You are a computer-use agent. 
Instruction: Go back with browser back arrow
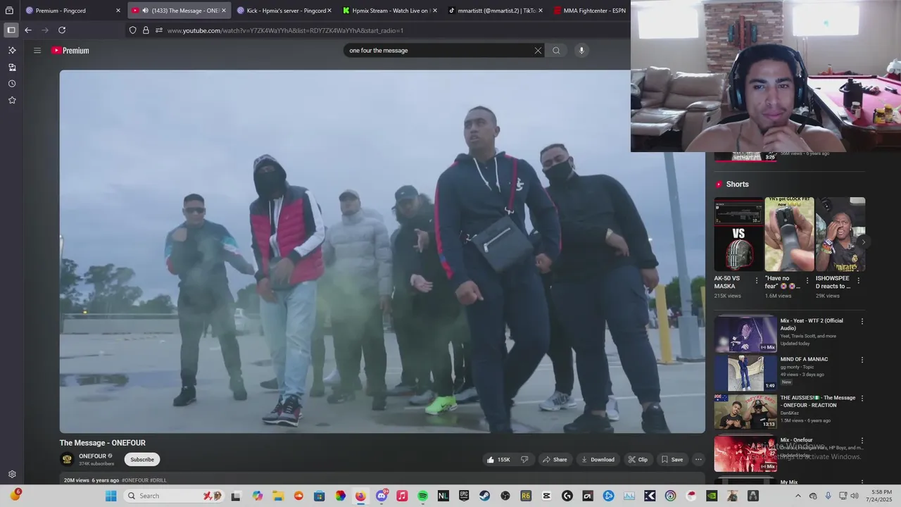(28, 30)
